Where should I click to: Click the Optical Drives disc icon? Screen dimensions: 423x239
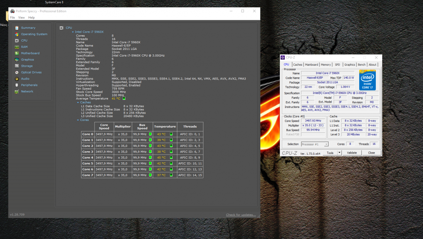17,72
